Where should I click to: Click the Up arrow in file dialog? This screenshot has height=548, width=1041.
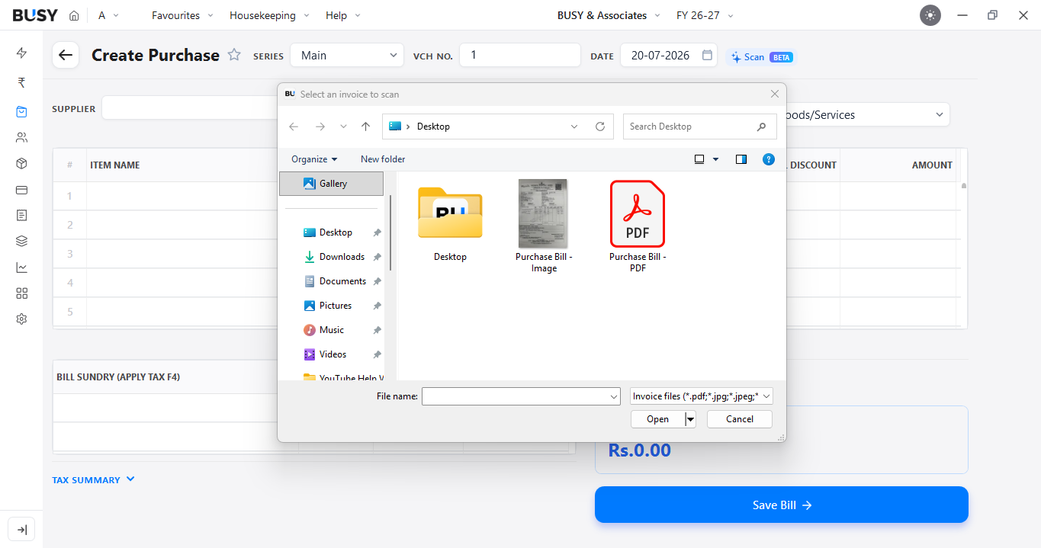point(366,127)
